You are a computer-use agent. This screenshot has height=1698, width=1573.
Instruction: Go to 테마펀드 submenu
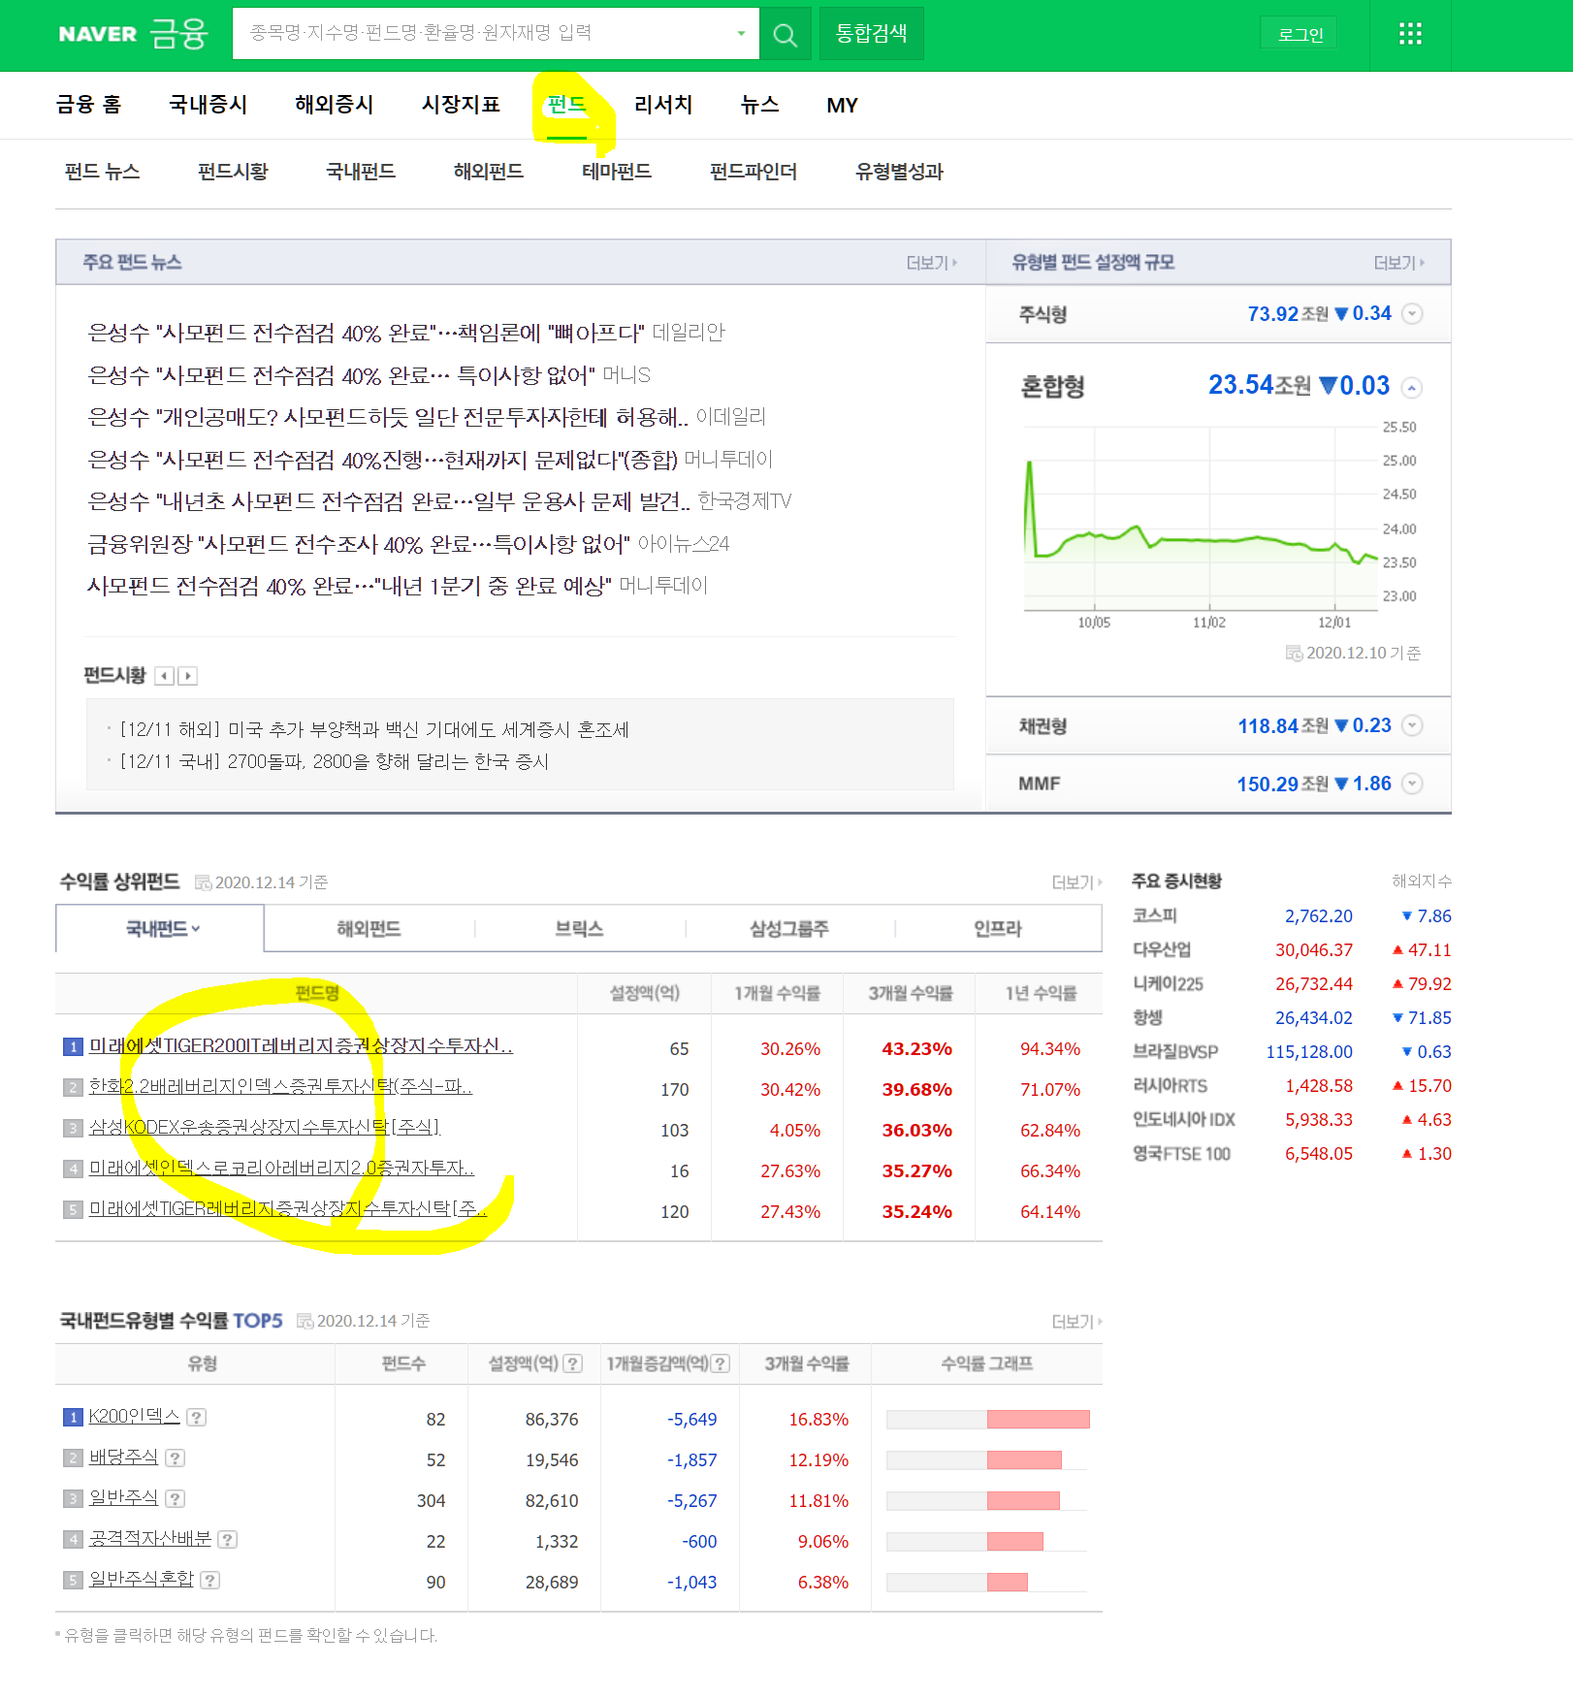[617, 172]
